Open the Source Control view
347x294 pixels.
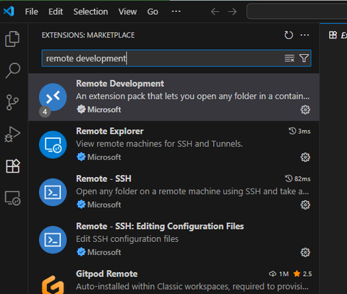(x=12, y=103)
